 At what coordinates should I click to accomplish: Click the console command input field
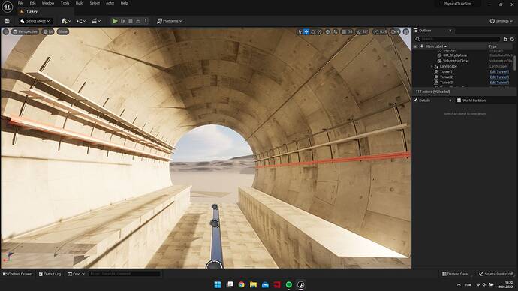click(124, 274)
